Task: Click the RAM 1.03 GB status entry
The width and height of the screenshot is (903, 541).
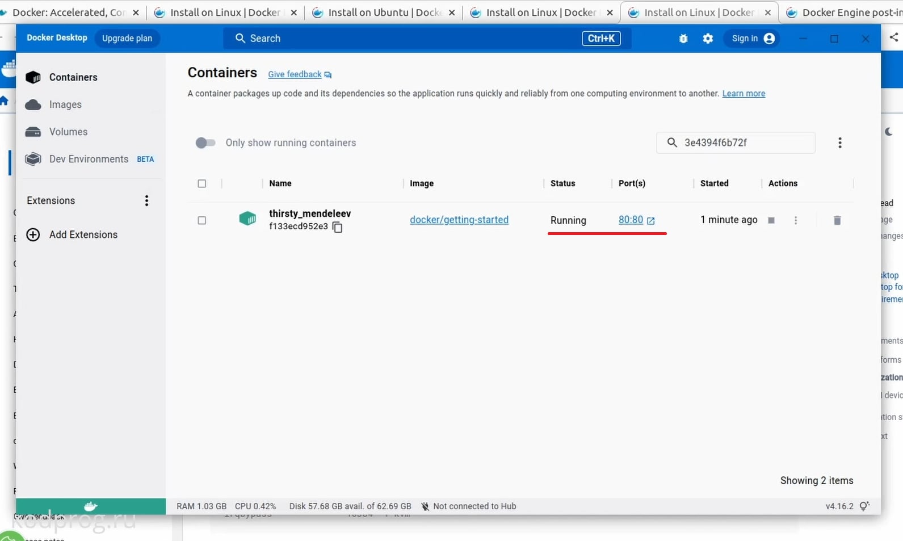Action: [x=201, y=506]
